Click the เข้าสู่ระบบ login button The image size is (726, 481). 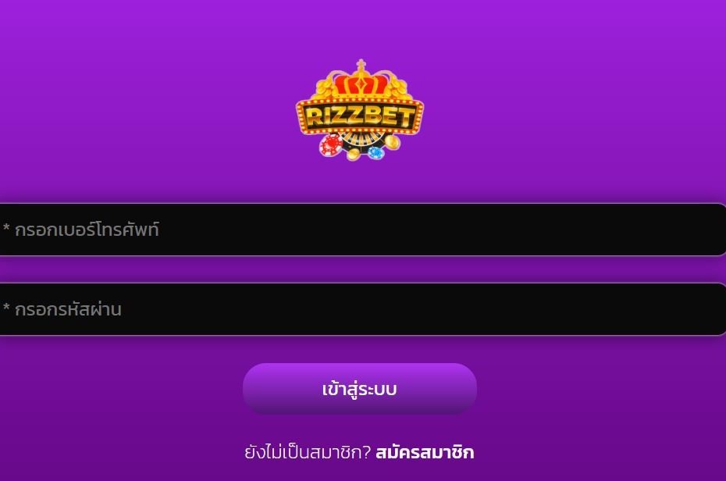click(x=360, y=389)
